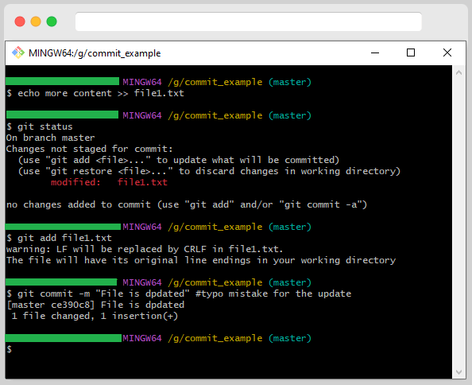Screen dimensions: 472x385
Task: Click the terminal scrollbar up arrow
Action: coord(458,72)
